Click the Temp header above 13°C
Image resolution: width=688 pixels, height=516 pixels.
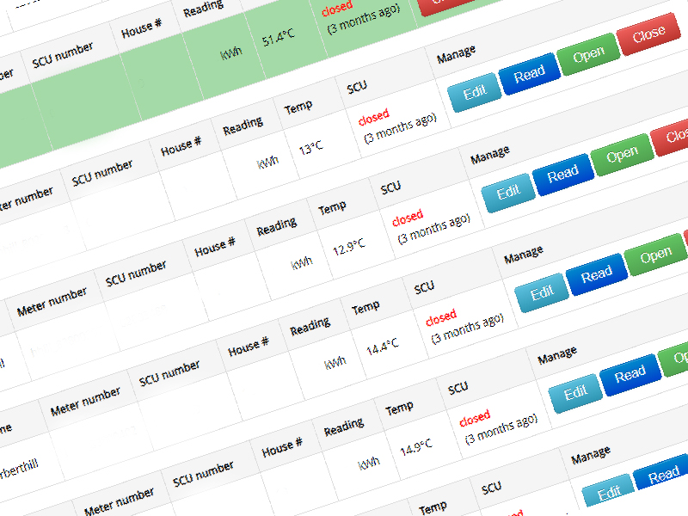(298, 107)
